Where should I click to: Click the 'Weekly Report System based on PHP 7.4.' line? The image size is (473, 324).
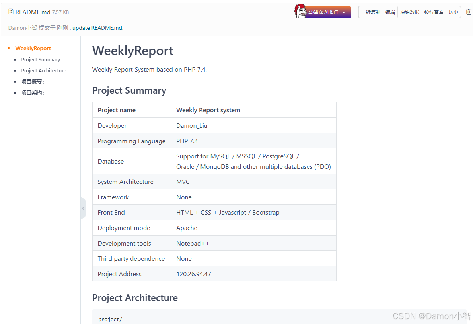click(149, 69)
